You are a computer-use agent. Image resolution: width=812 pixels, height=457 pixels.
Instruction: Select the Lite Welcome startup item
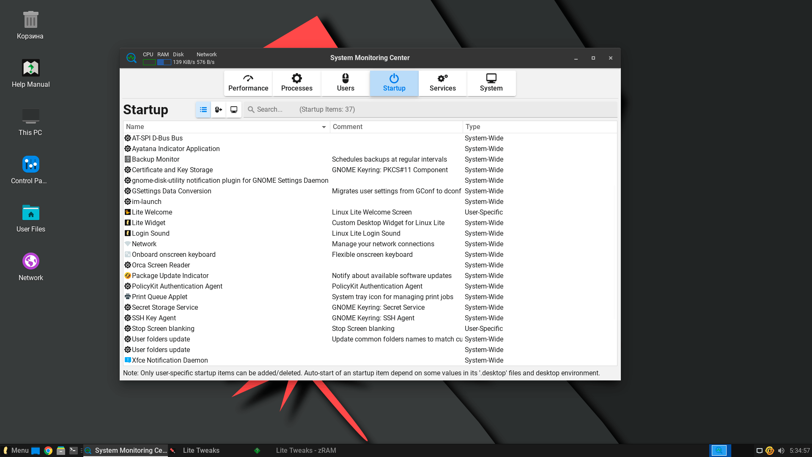point(152,212)
